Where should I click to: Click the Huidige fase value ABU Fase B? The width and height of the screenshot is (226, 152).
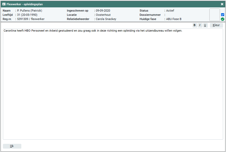point(174,19)
